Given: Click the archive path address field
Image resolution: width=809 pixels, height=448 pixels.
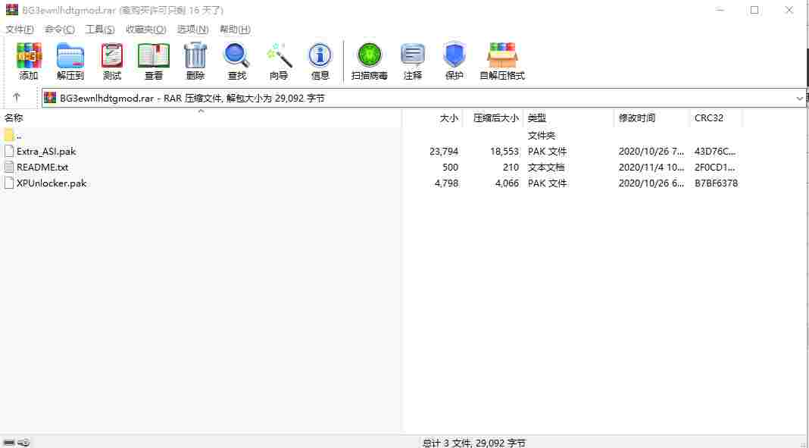Looking at the screenshot, I should tap(423, 98).
